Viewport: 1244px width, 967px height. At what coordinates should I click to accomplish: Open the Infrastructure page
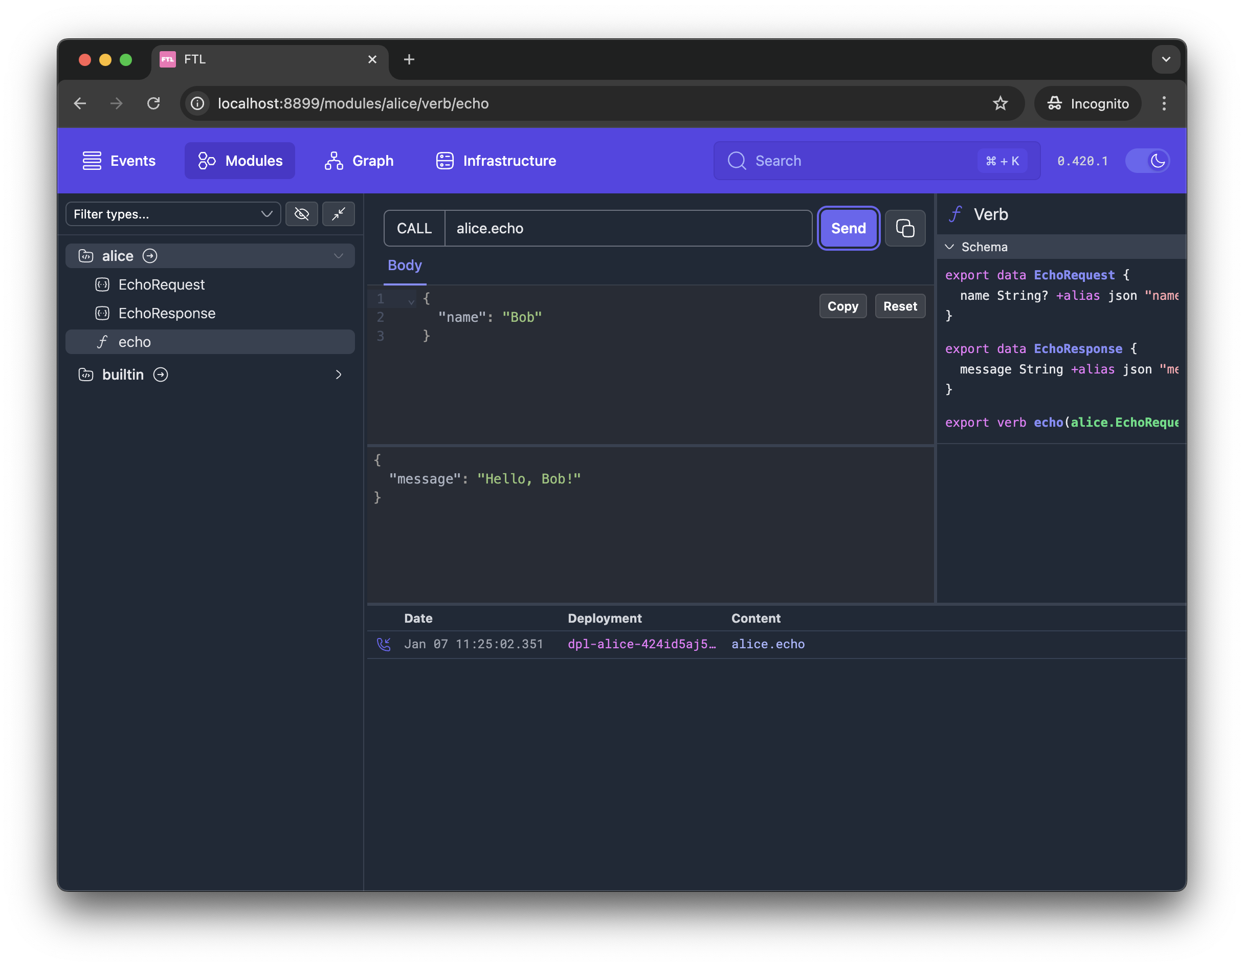click(x=496, y=161)
